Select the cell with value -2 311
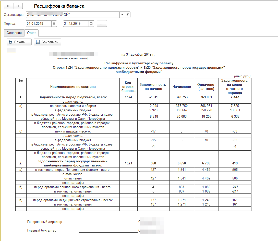The height and width of the screenshot is (241, 278). point(153,97)
